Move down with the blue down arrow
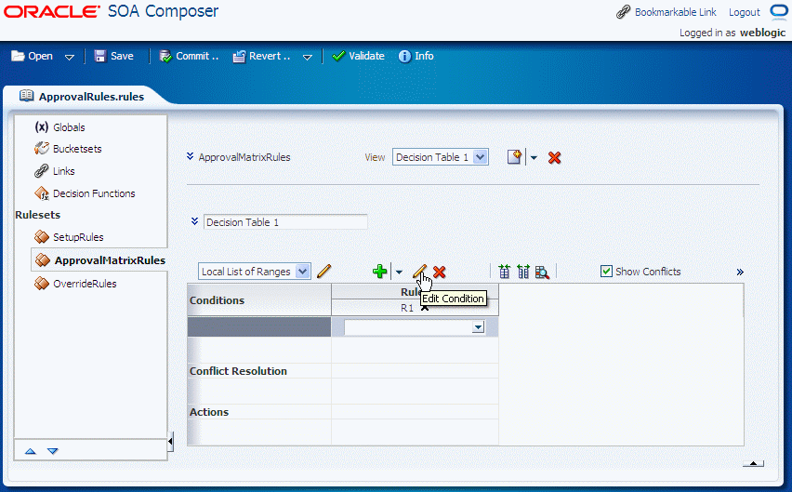The width and height of the screenshot is (792, 492). click(53, 451)
